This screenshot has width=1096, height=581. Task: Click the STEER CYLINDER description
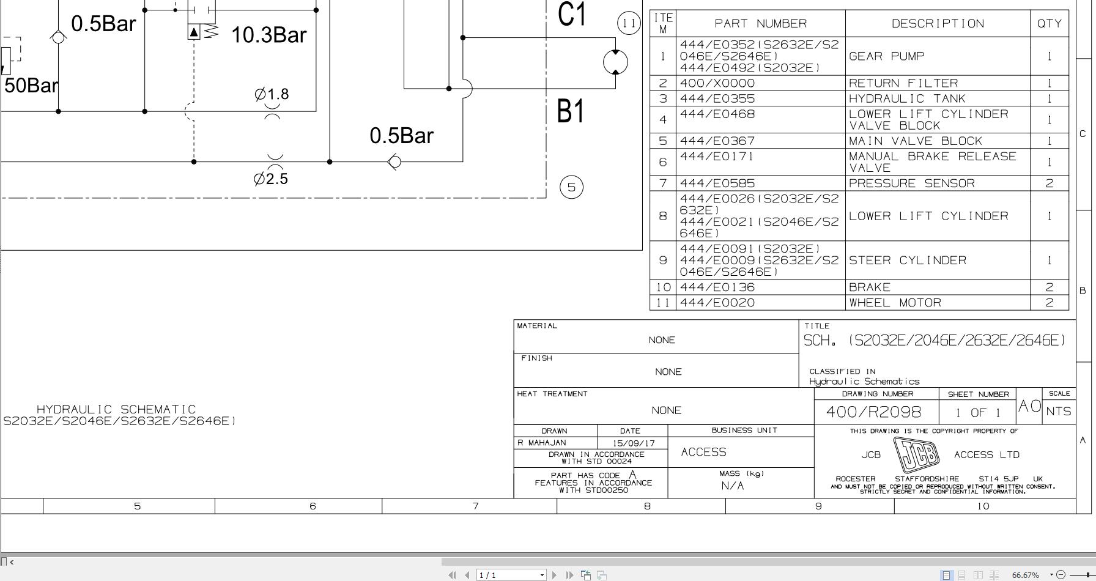(908, 261)
